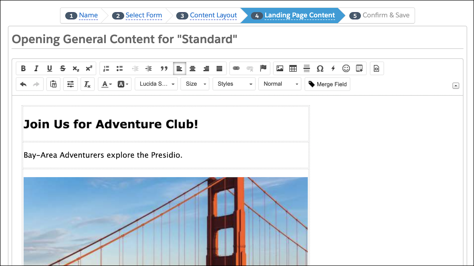Image resolution: width=474 pixels, height=266 pixels.
Task: Insert a block quote
Action: [164, 68]
